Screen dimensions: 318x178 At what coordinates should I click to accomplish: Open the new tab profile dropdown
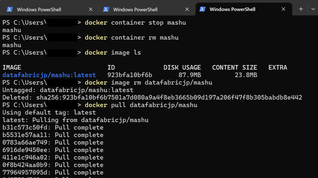(313, 9)
